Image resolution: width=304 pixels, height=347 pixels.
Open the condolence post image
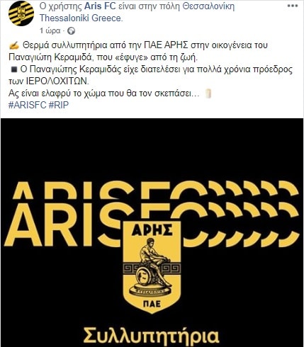tap(152, 232)
